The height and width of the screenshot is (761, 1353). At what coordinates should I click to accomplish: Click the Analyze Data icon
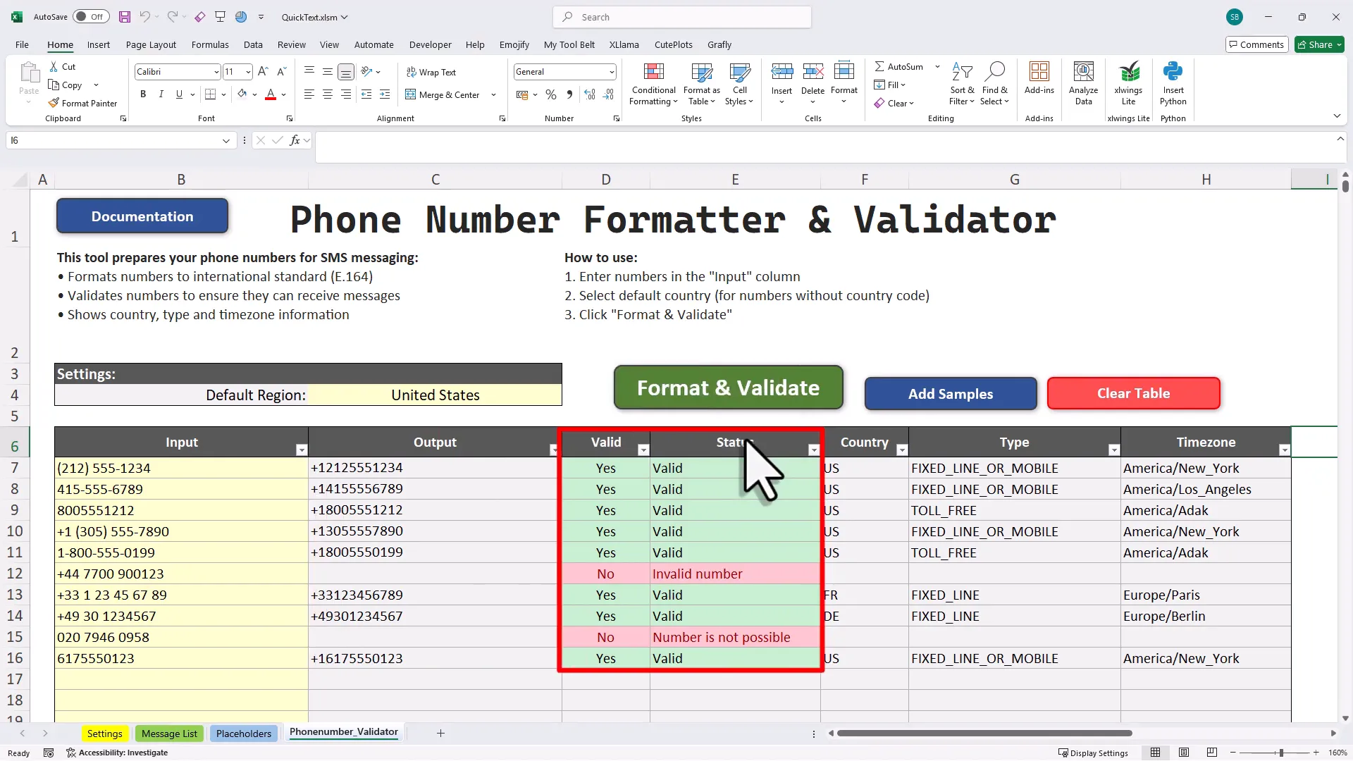point(1083,81)
